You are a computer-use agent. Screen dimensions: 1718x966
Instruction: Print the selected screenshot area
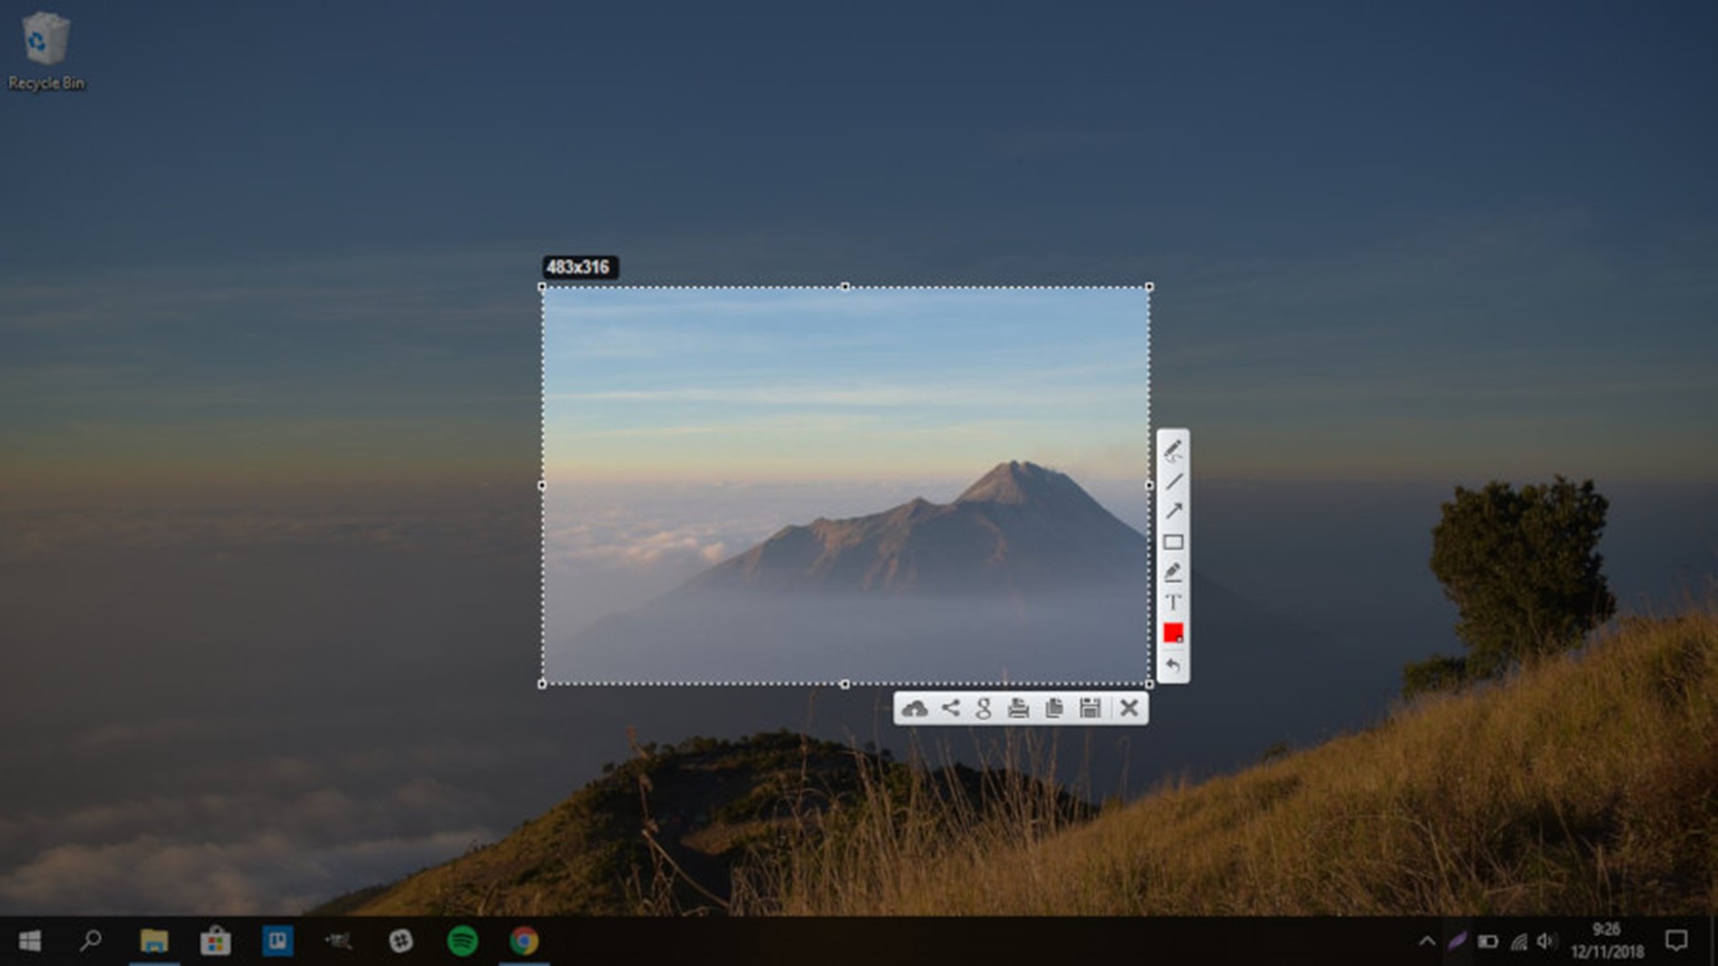(1018, 708)
